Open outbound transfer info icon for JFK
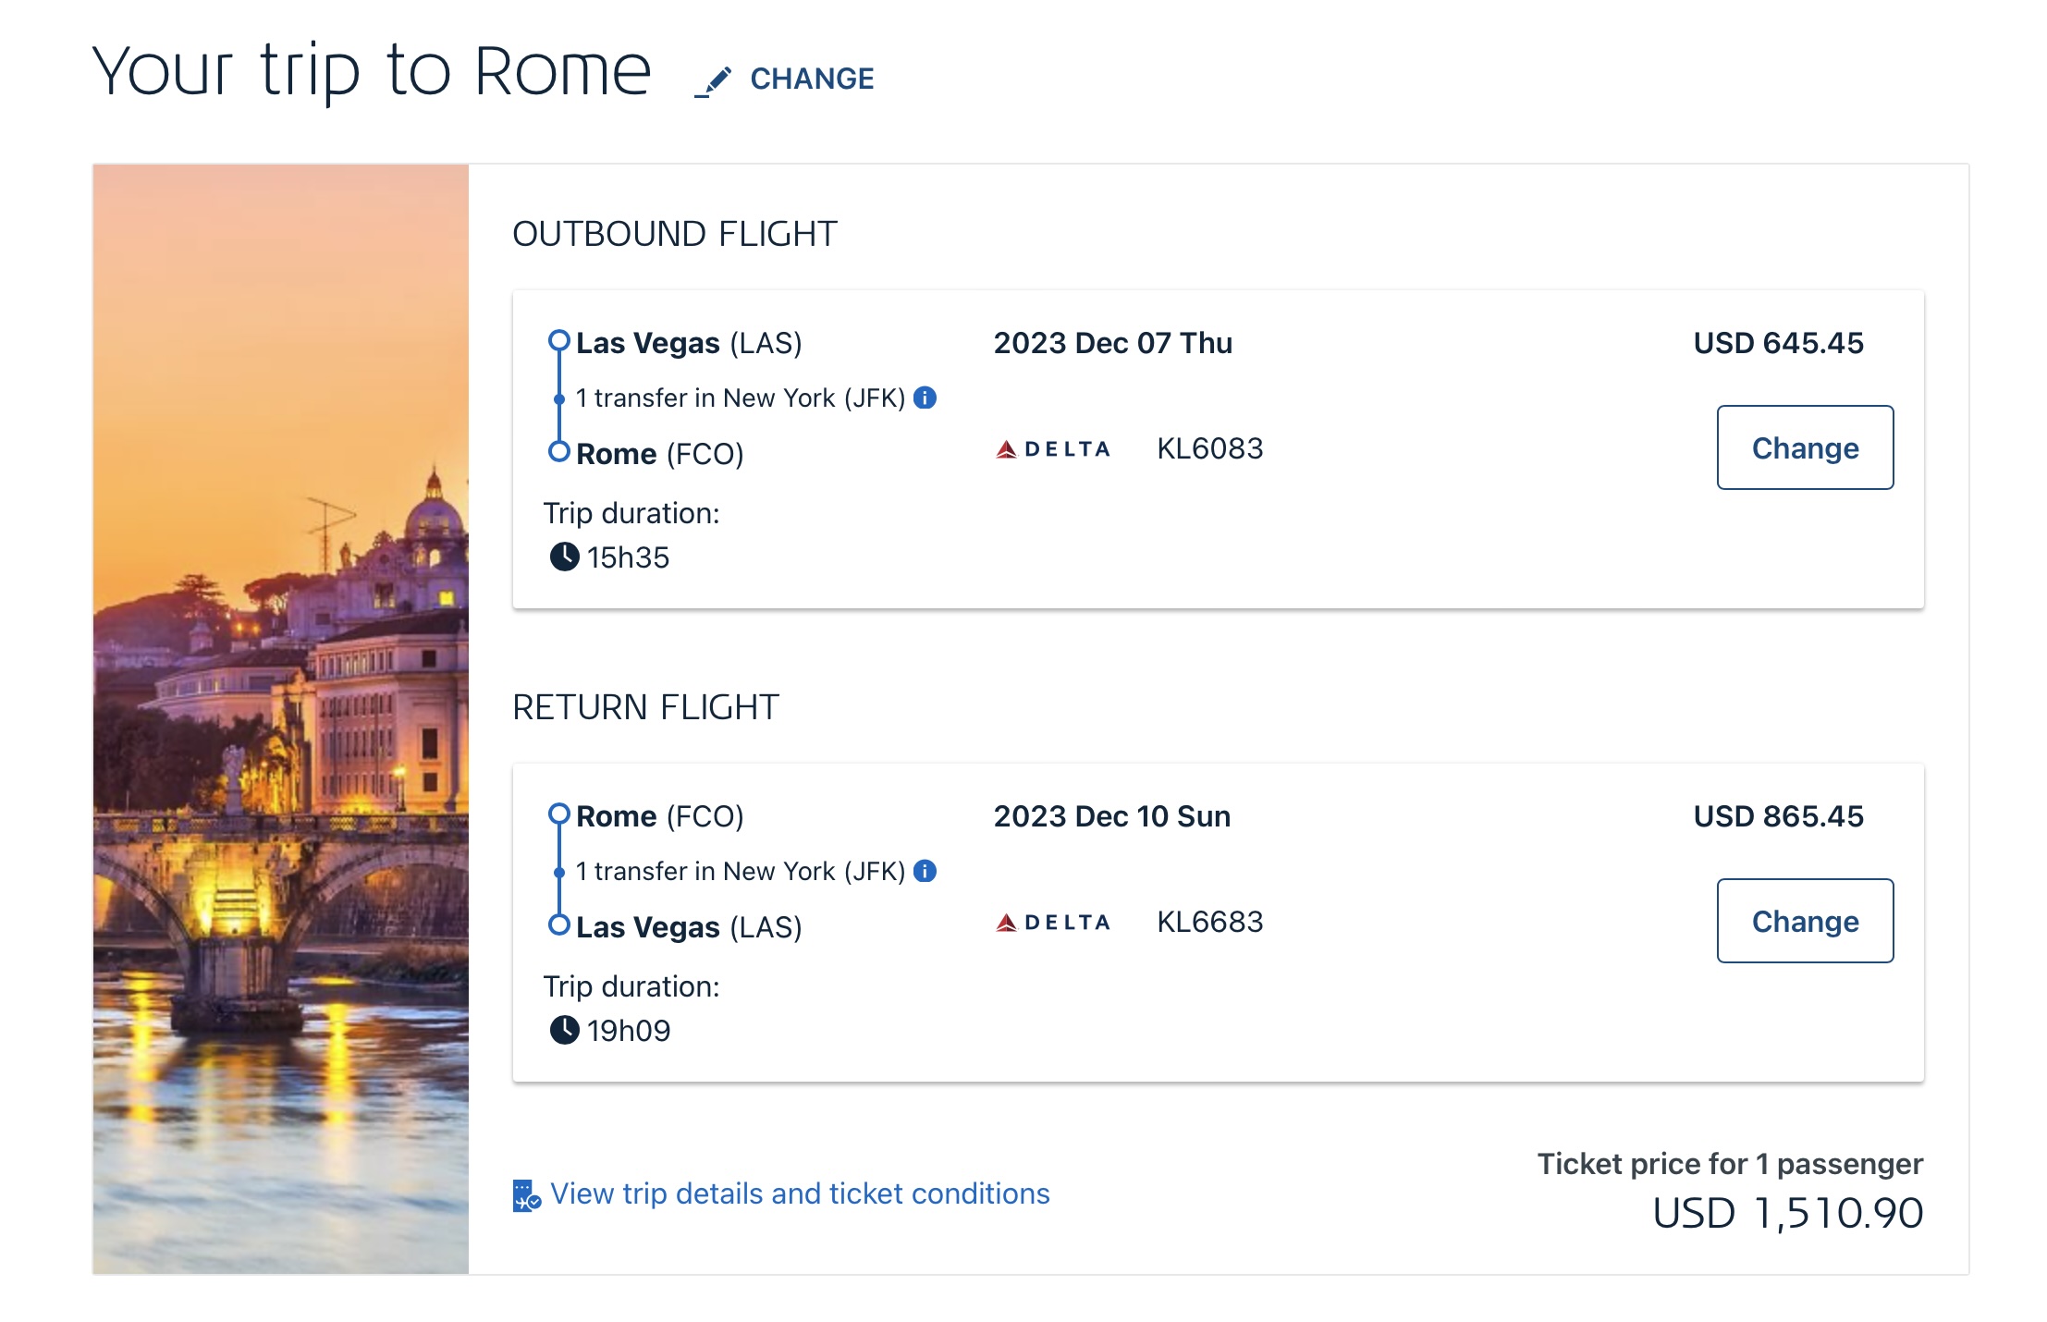Viewport: 2047px width, 1322px height. pyautogui.click(x=925, y=398)
